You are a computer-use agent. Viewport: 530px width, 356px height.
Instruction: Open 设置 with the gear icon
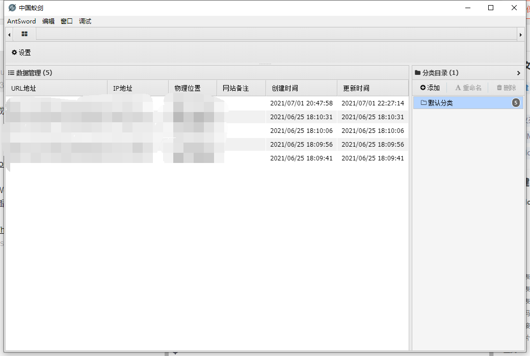click(21, 52)
